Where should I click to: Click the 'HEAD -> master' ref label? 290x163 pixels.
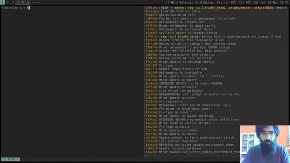[173, 8]
